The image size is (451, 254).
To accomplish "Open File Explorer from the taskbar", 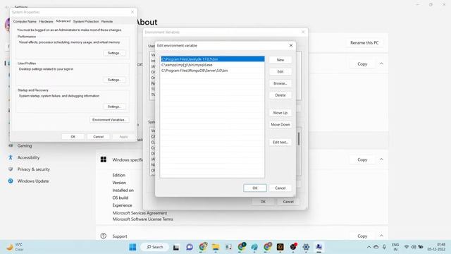I will coord(216,247).
